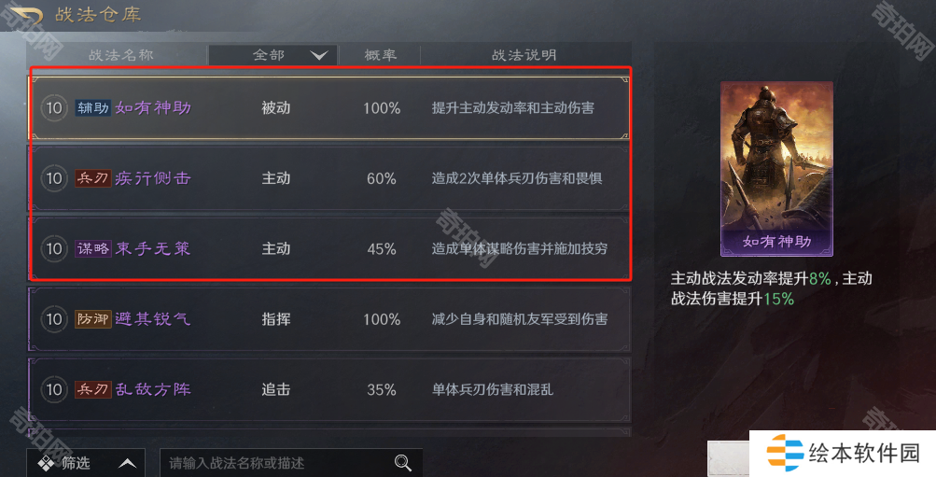Click the 兵刃 tag on 乱敌方阵
The image size is (936, 477).
click(x=93, y=390)
